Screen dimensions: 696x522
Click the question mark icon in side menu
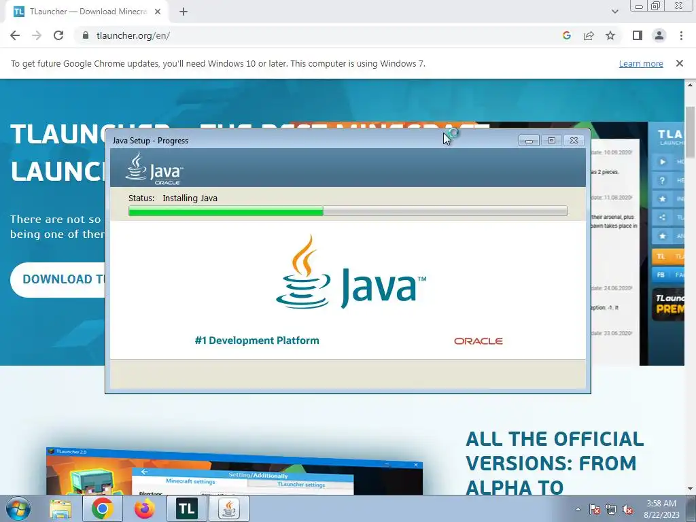pos(662,180)
